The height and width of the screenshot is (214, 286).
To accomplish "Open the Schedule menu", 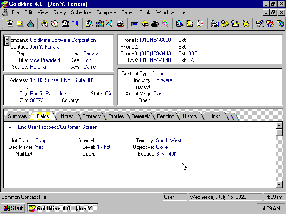I will pos(81,12).
